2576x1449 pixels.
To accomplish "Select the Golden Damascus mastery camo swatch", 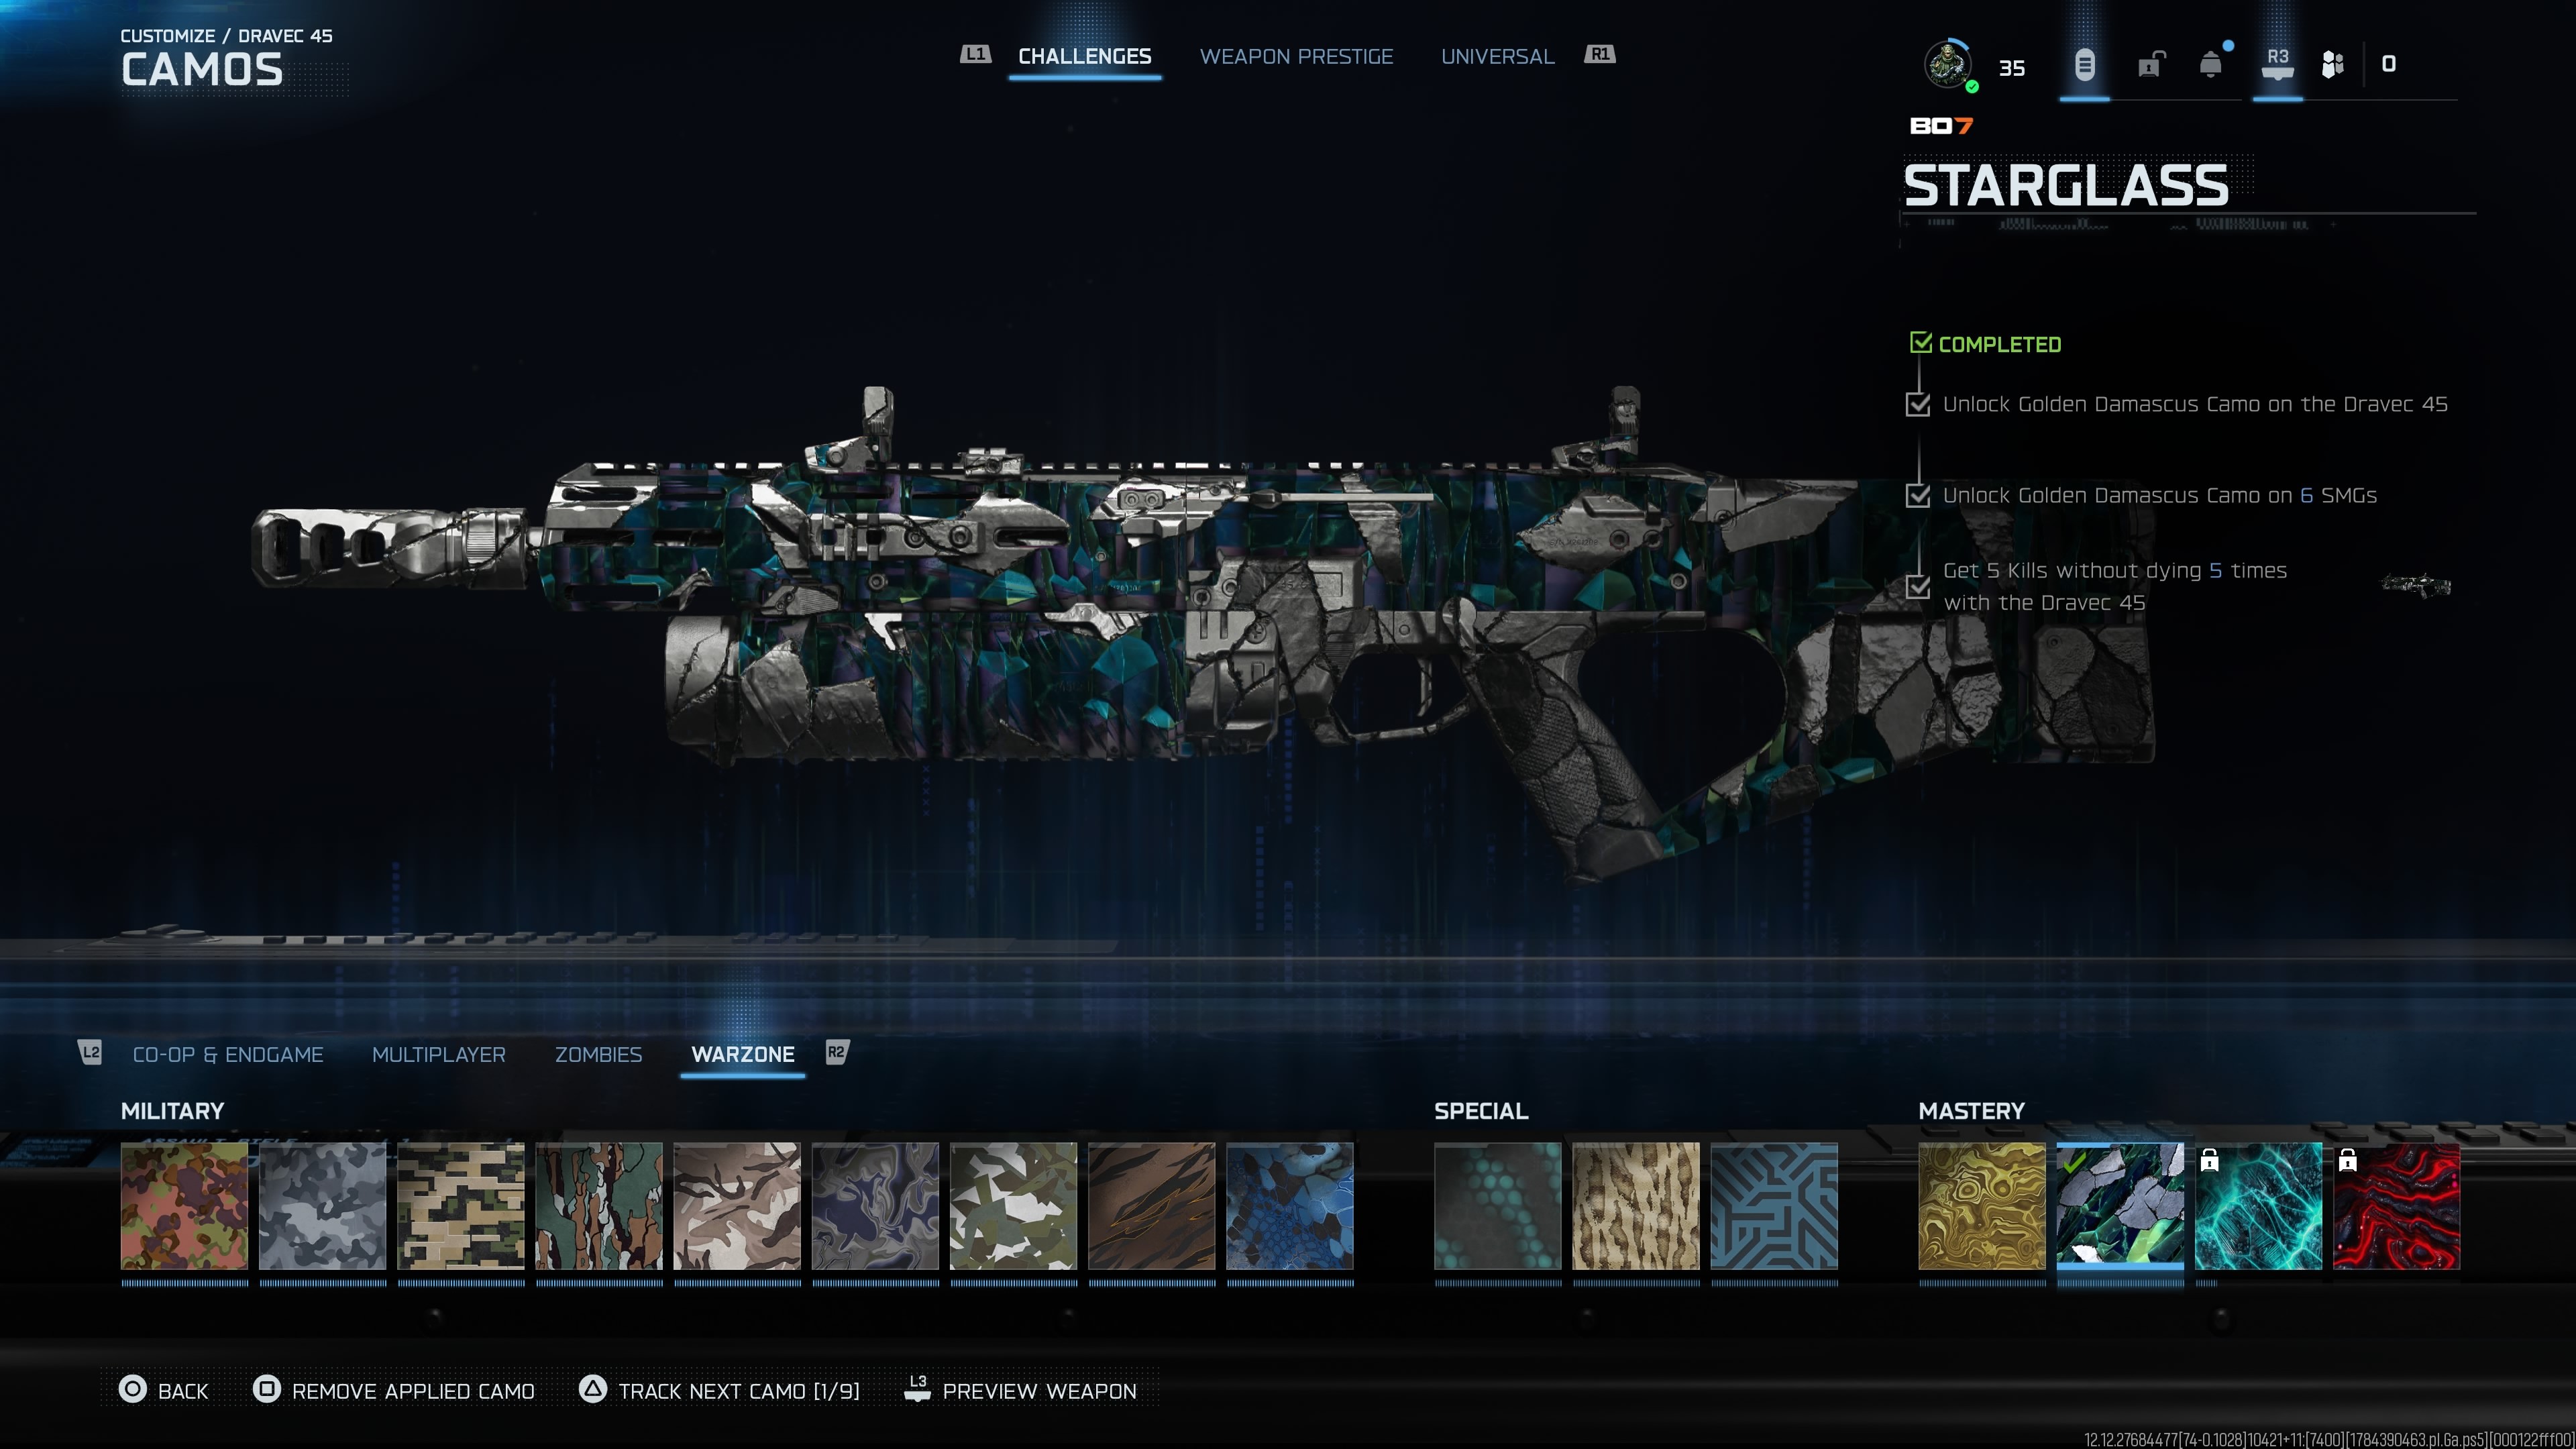I will pos(1982,1206).
